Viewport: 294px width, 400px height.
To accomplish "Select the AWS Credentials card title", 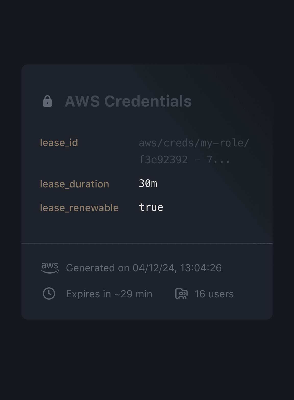I will 128,101.
